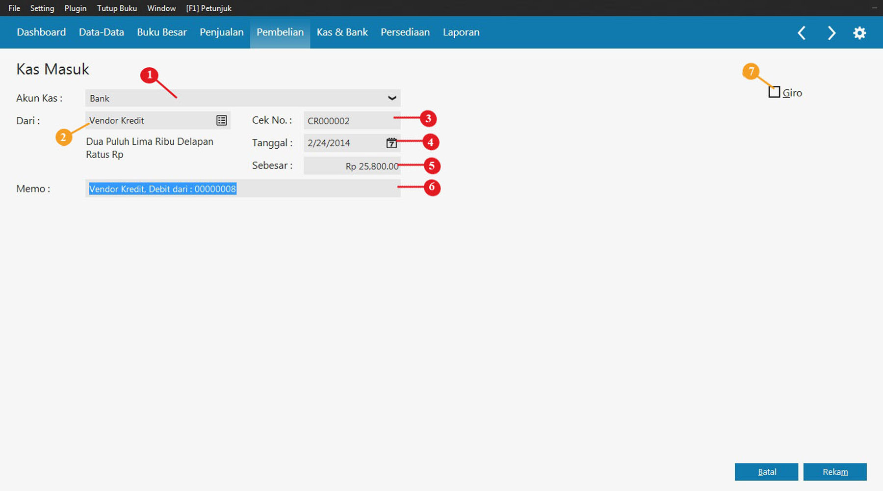This screenshot has width=883, height=491.
Task: Switch to the Data-Data tab
Action: (x=102, y=32)
